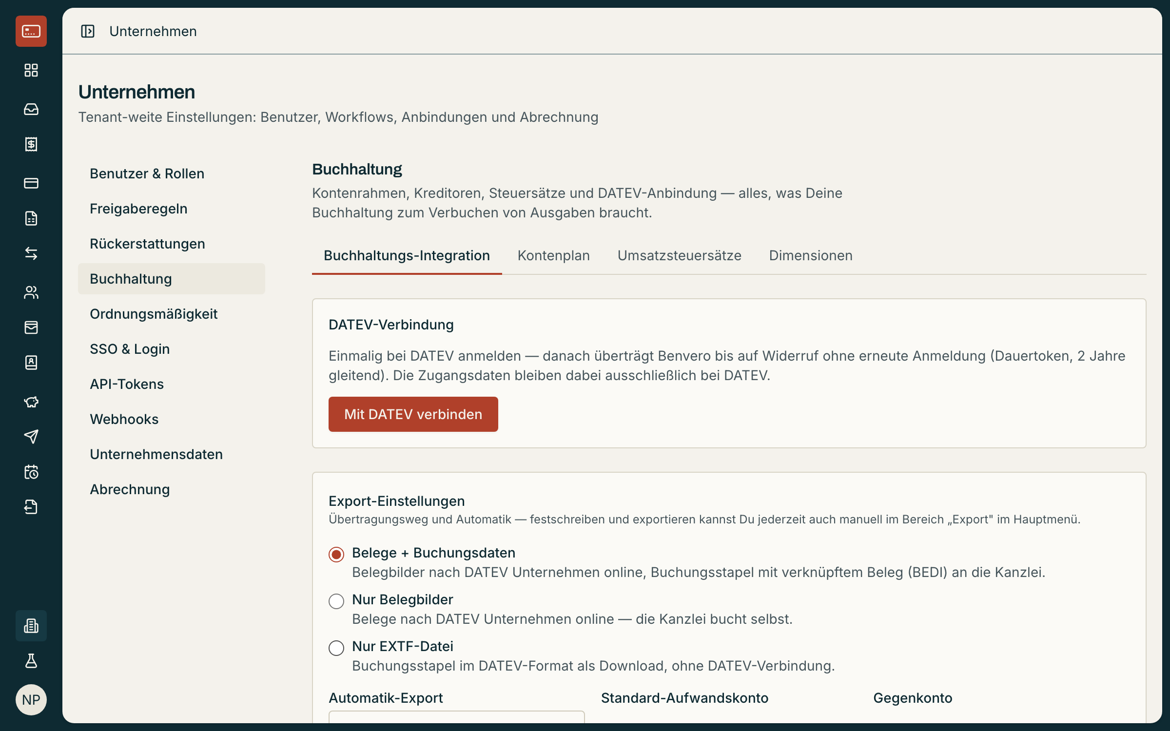Switch to the Kontenplan tab

pyautogui.click(x=554, y=255)
